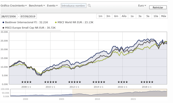Click the star rating near 2016-1-1
The width and height of the screenshot is (173, 103).
[x=123, y=82]
